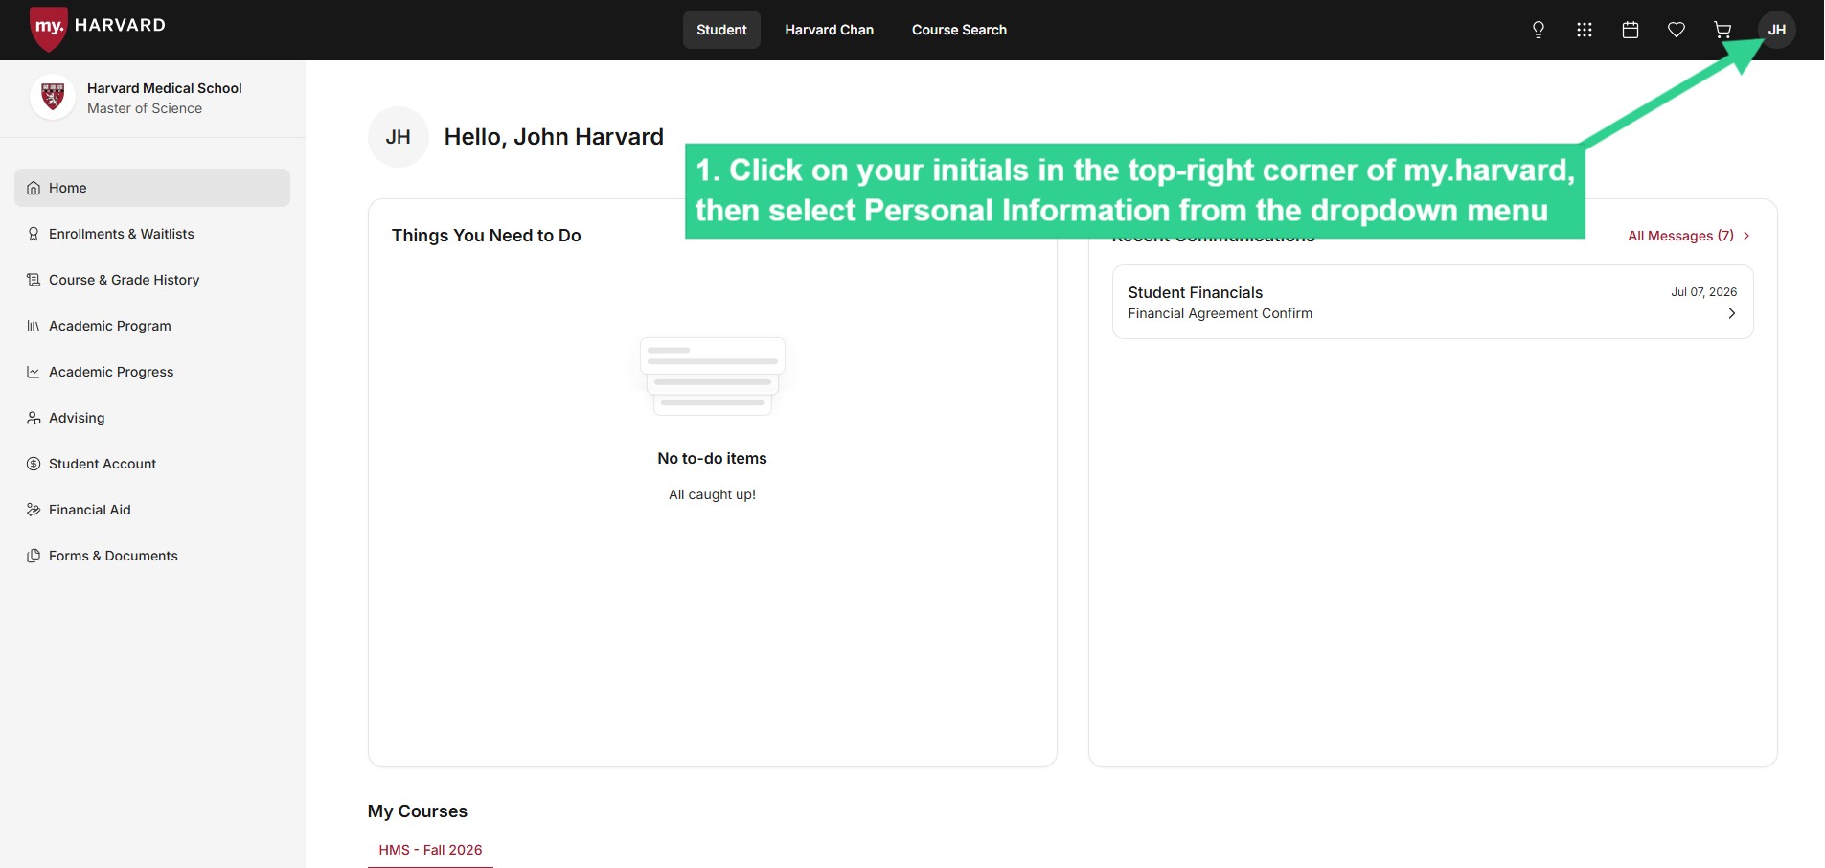Open the shopping cart icon
The image size is (1825, 868).
click(x=1722, y=30)
